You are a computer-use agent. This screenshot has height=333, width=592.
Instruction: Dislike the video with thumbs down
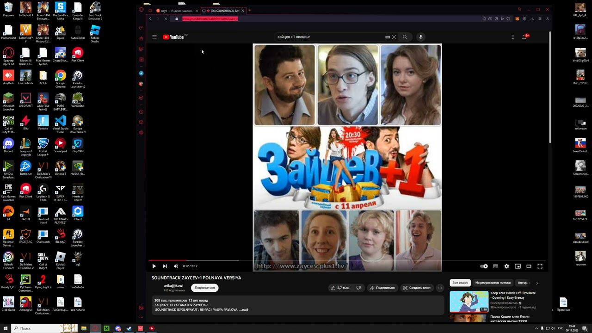358,288
